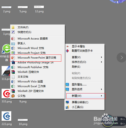Click the Word document icon in the menu
Screen dimensions: 126x128
coord(13,48)
